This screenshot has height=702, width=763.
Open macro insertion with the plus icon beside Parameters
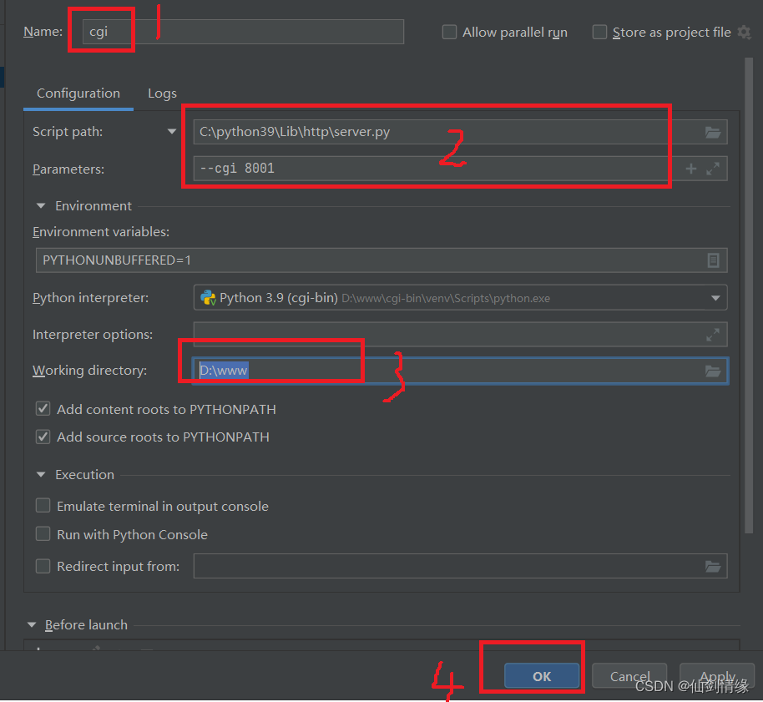tap(690, 168)
